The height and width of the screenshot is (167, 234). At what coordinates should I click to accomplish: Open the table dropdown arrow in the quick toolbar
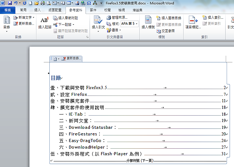pos(72,3)
